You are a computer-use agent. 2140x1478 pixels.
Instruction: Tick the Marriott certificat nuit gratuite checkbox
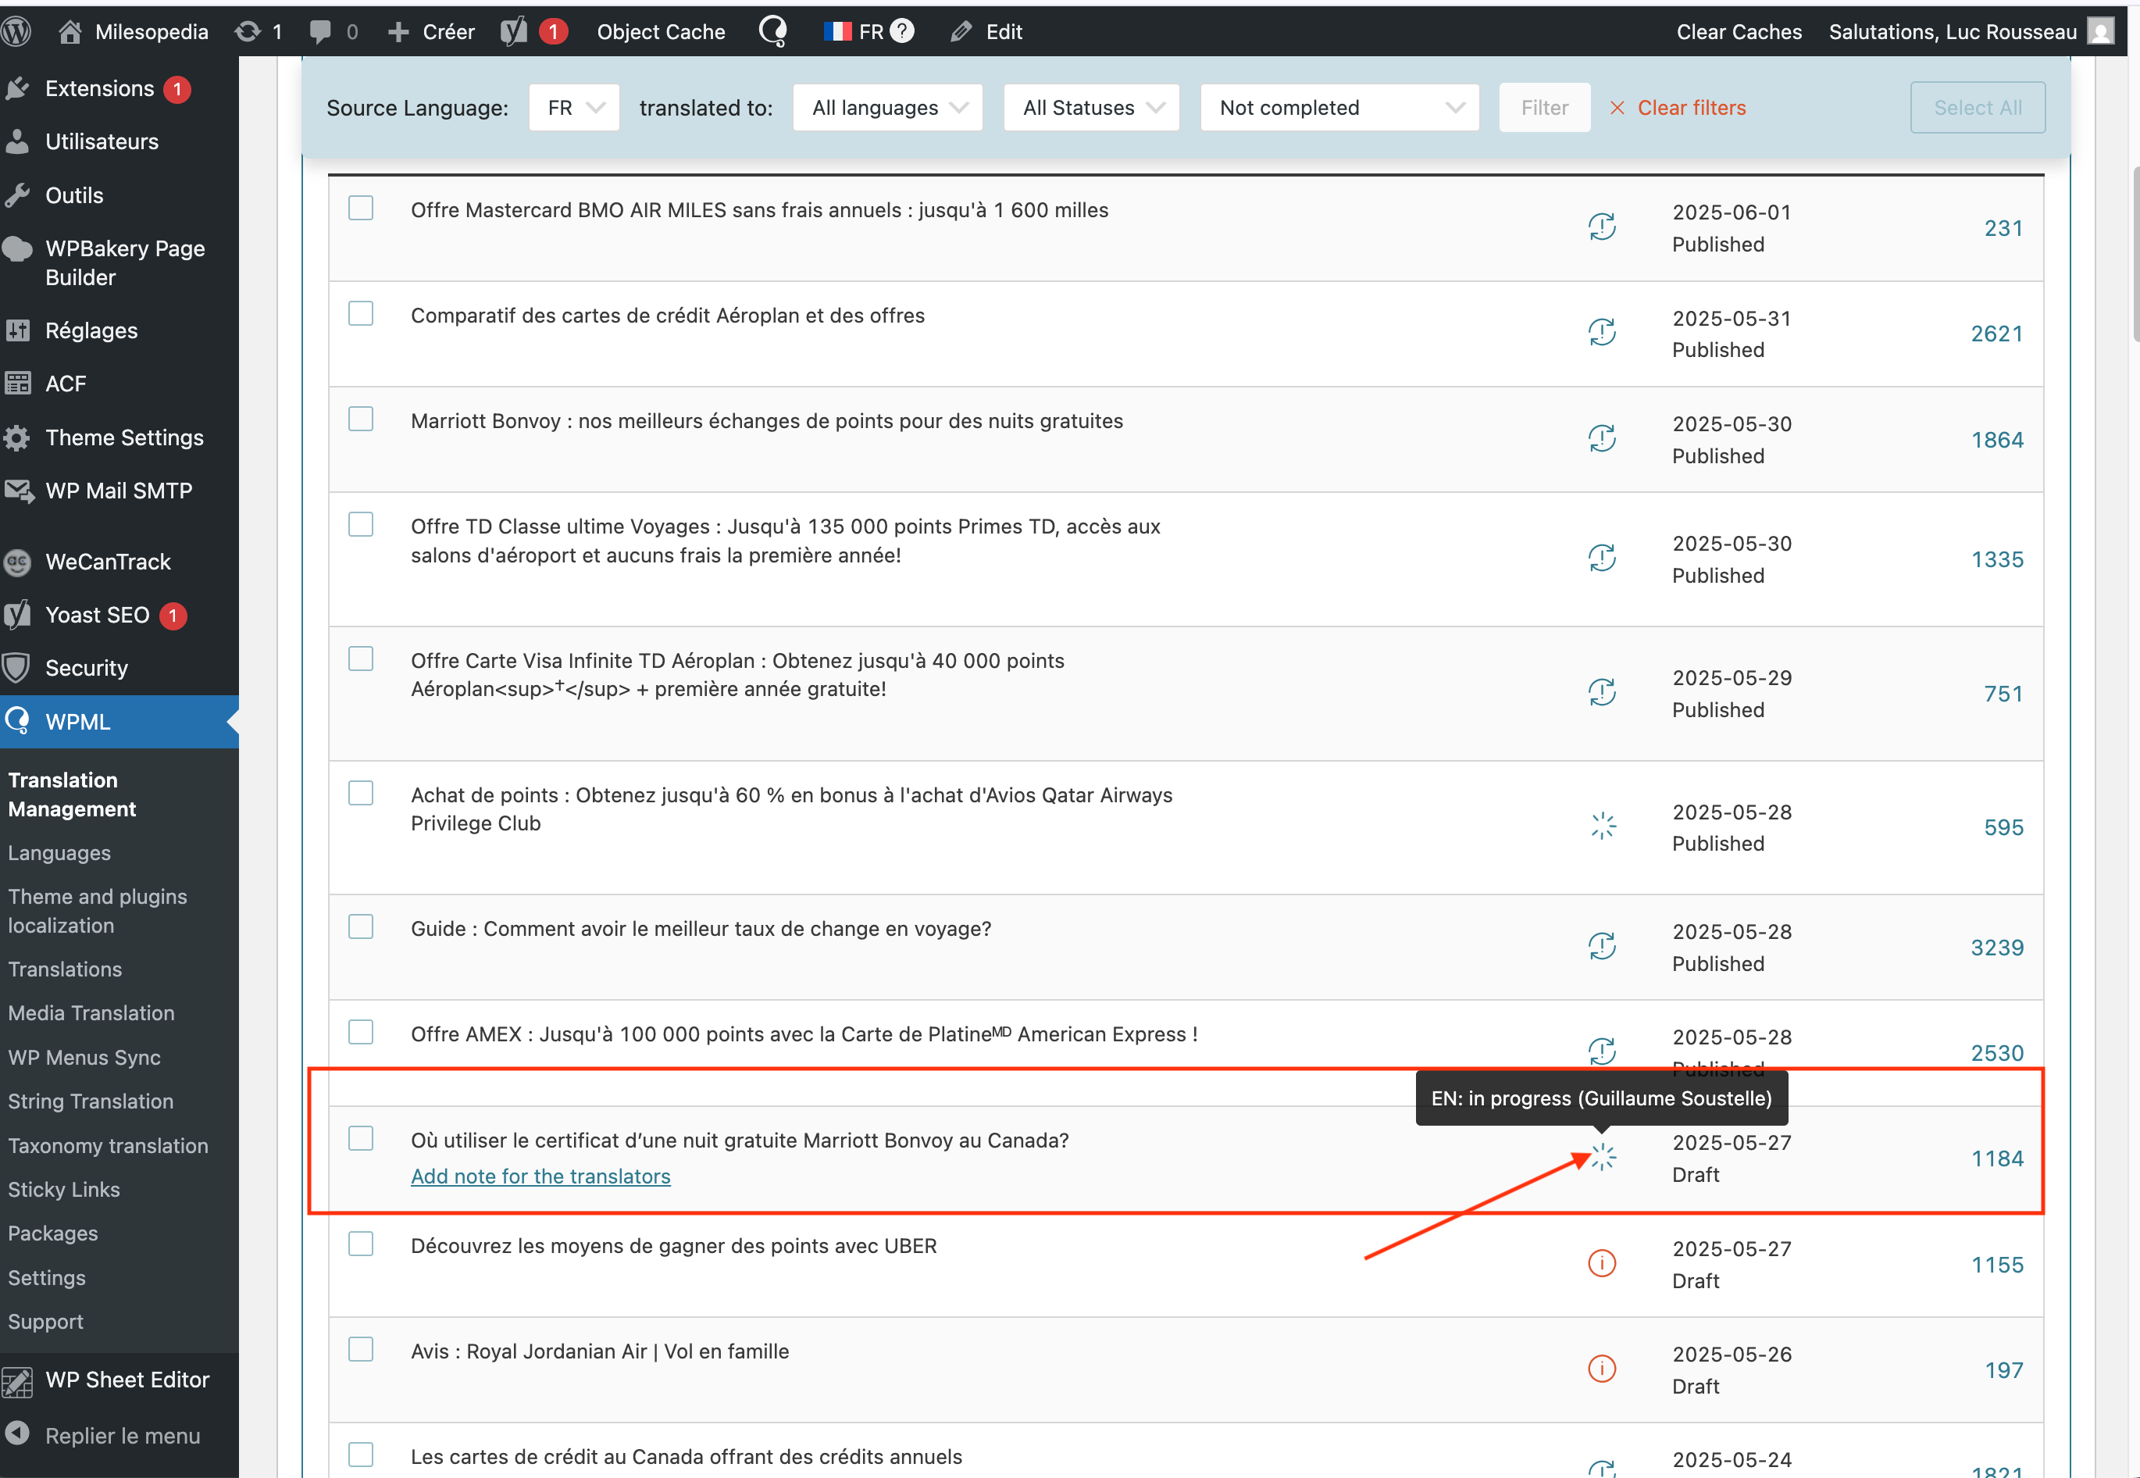coord(361,1139)
